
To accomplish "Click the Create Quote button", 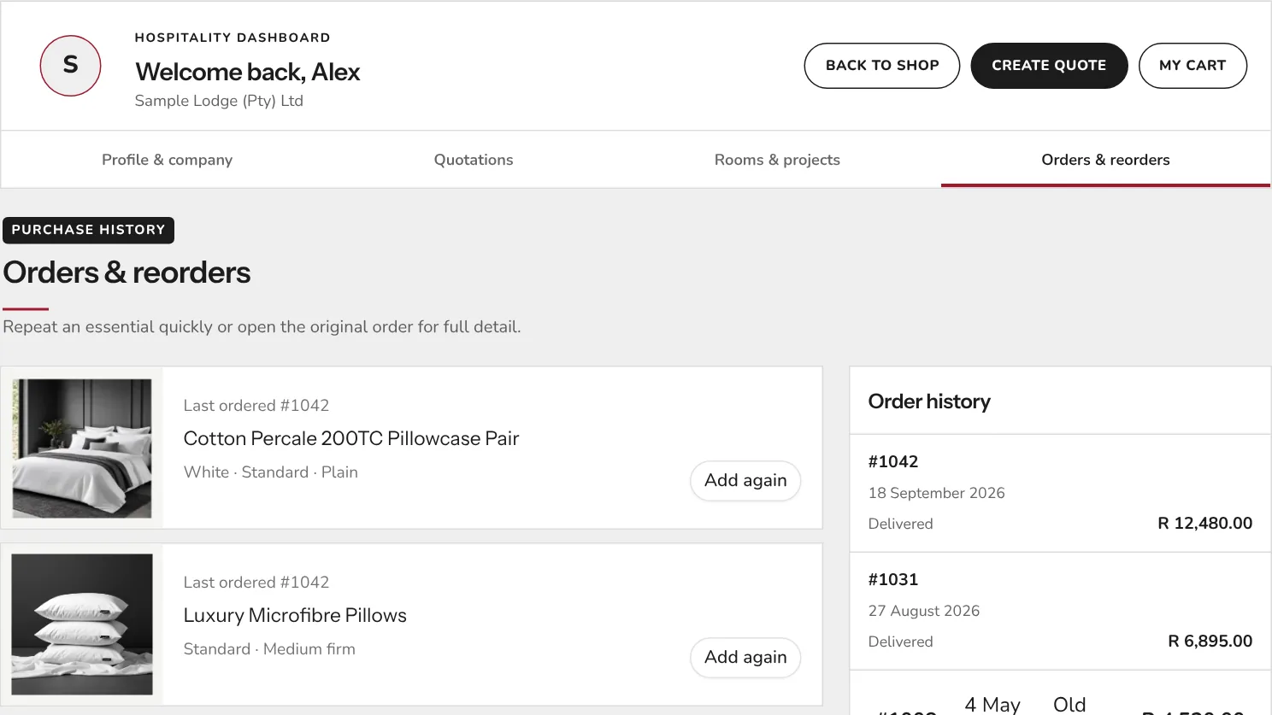I will click(x=1049, y=66).
